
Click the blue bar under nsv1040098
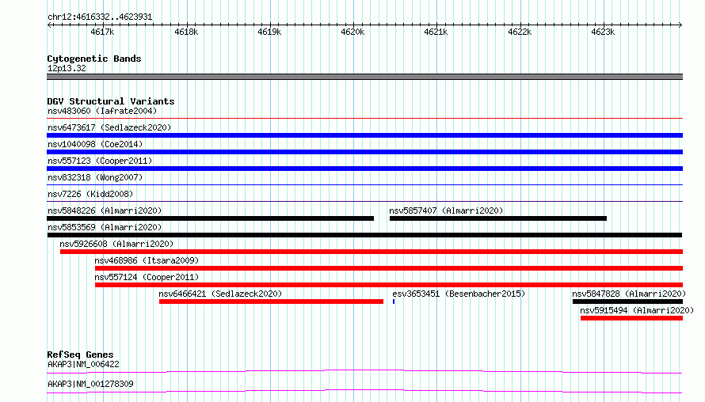(x=364, y=152)
